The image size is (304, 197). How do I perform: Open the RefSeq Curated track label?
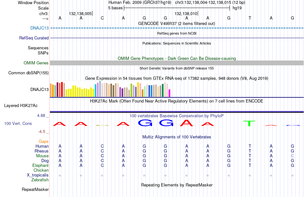tap(34, 38)
